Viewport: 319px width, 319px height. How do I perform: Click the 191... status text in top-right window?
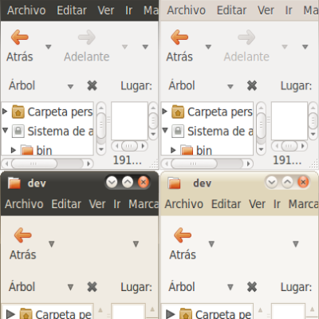[287, 160]
